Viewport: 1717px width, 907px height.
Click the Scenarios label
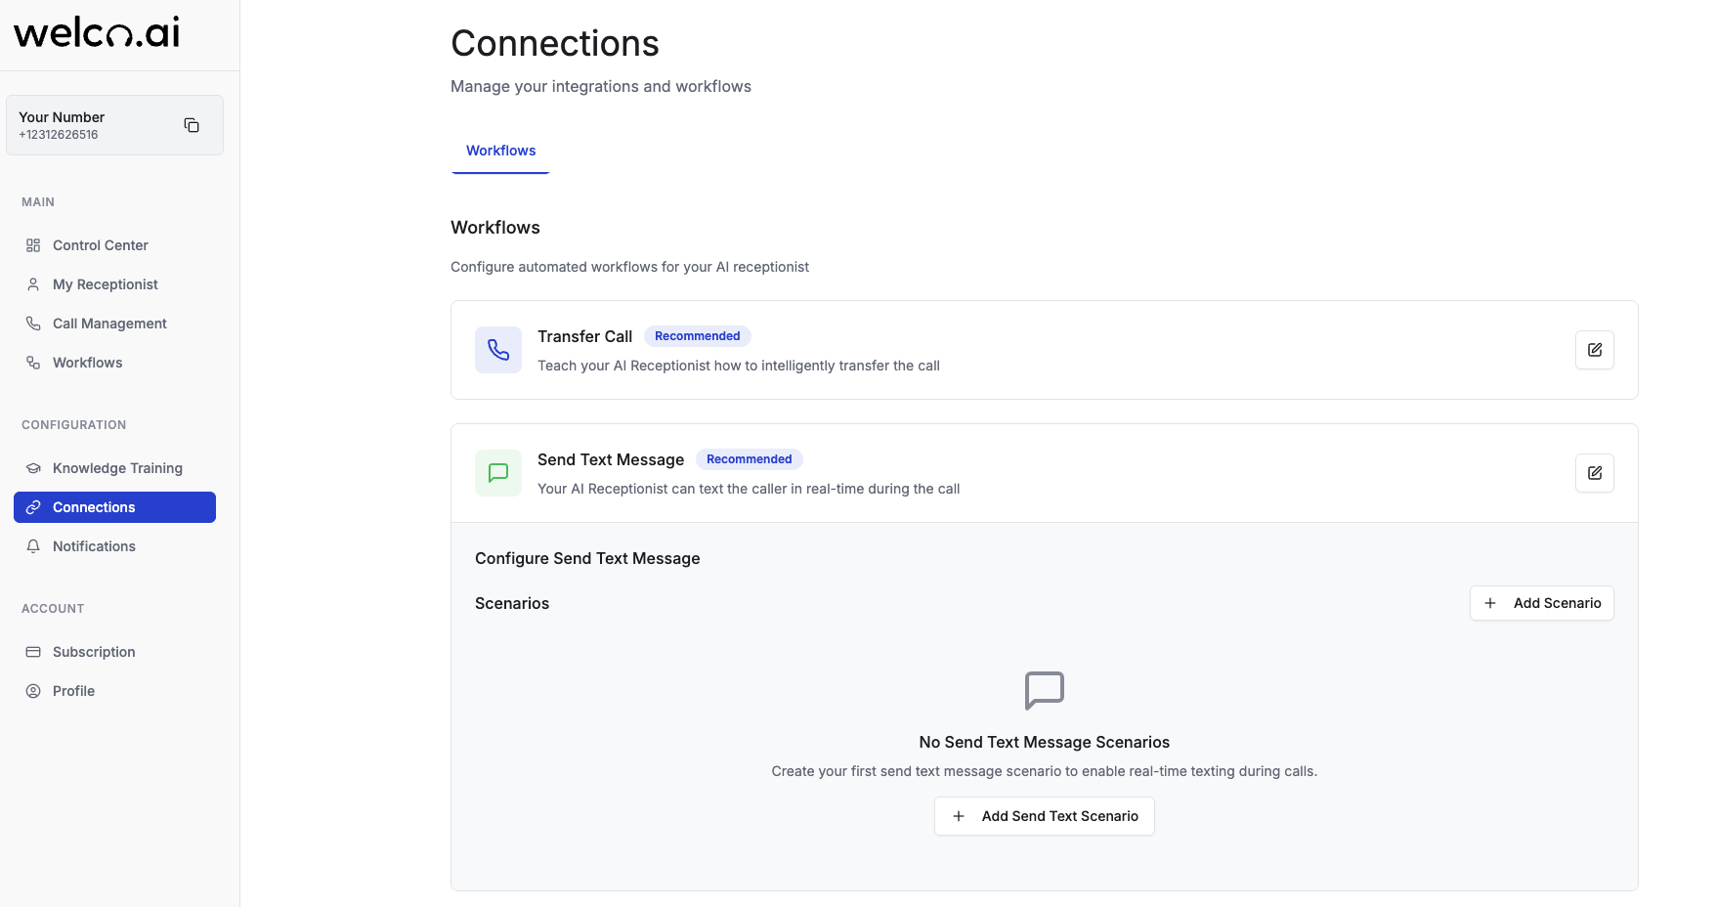(512, 603)
